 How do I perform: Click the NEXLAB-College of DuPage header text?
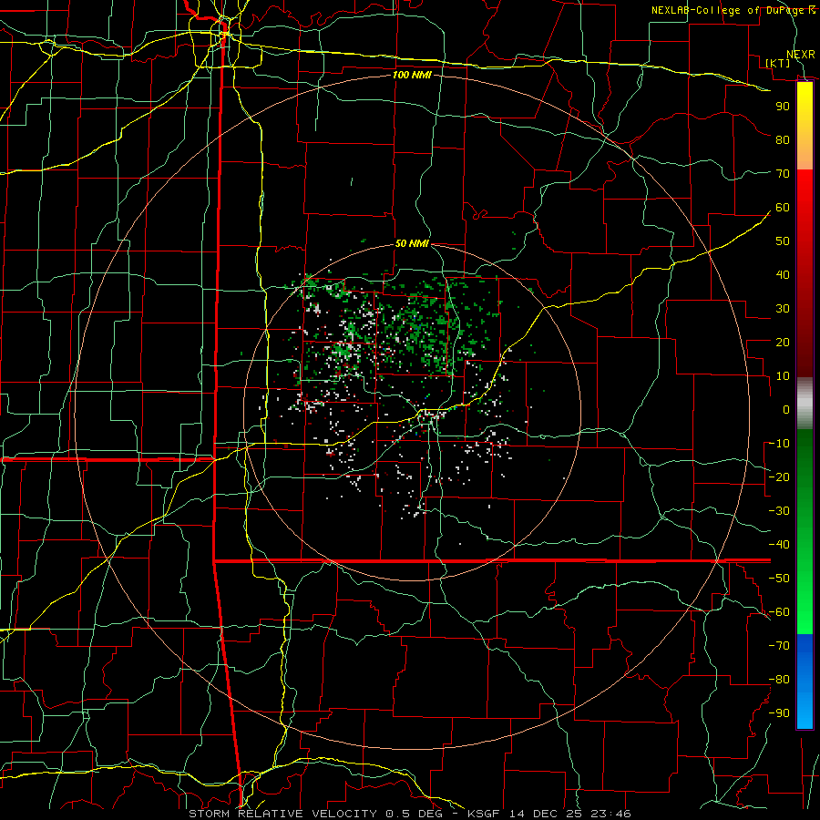(729, 10)
